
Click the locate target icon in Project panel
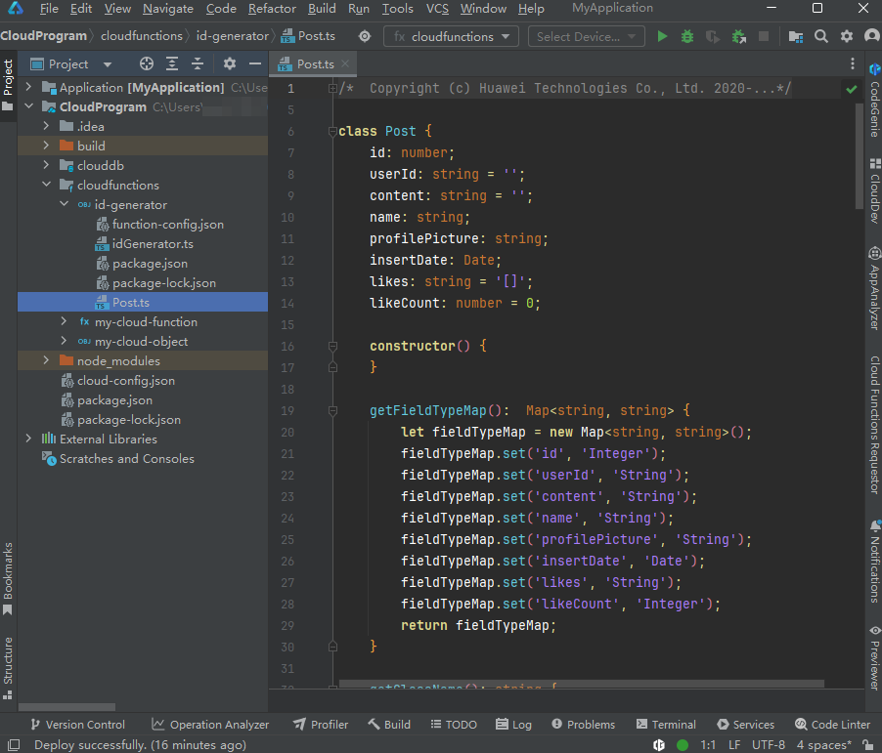(147, 64)
